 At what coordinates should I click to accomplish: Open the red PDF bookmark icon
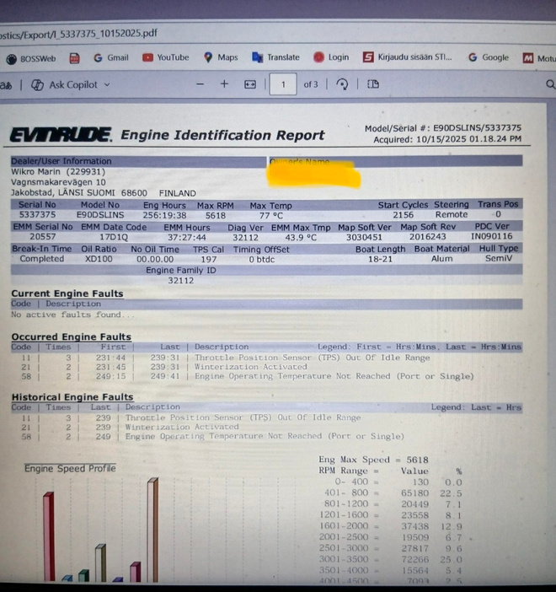pos(75,58)
